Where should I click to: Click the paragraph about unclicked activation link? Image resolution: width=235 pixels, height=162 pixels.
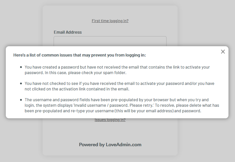[119, 86]
